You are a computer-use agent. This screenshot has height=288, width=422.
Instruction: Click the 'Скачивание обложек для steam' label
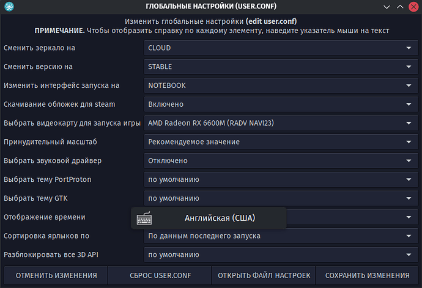(59, 104)
